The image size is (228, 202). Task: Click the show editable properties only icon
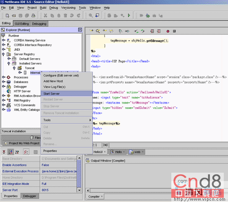point(26,152)
